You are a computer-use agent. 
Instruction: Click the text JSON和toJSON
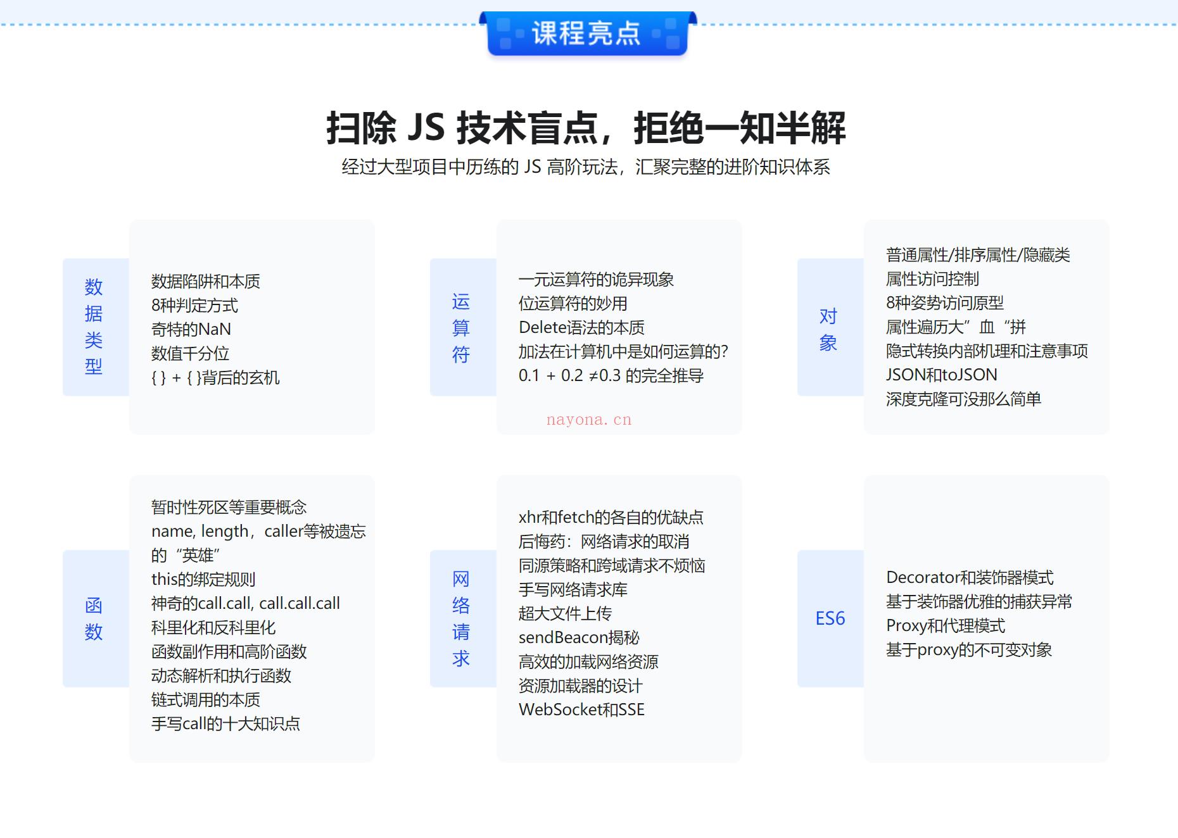click(941, 375)
